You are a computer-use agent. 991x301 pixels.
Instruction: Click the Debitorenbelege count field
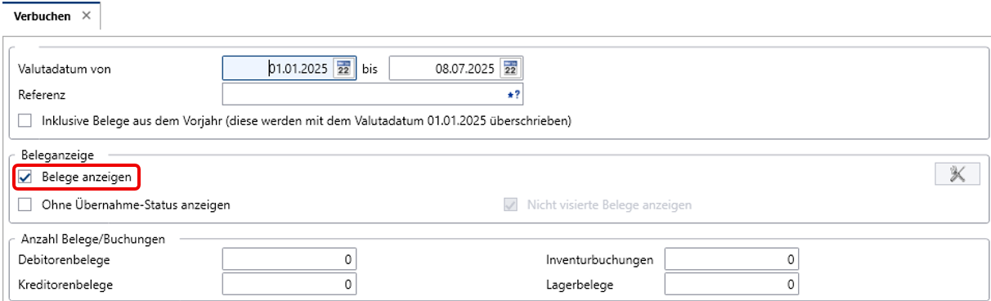(x=289, y=260)
